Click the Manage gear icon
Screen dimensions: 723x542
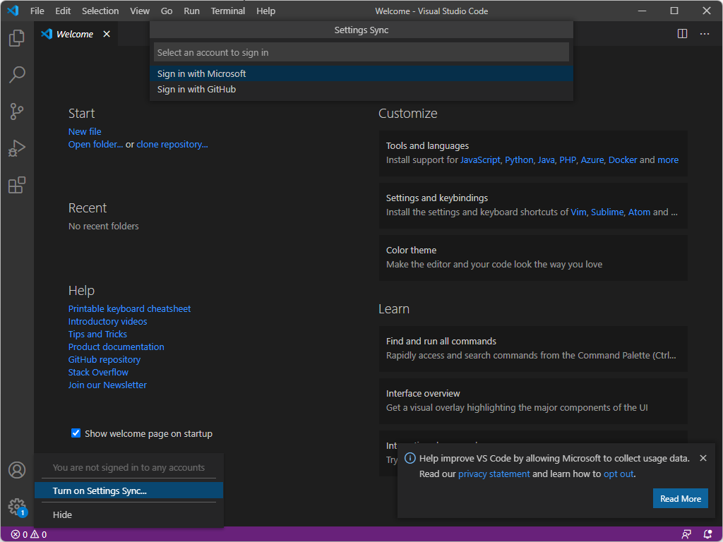pyautogui.click(x=17, y=507)
